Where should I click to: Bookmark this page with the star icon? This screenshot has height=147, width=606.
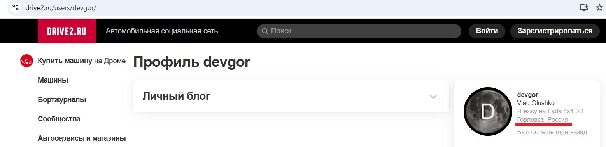[x=599, y=7]
